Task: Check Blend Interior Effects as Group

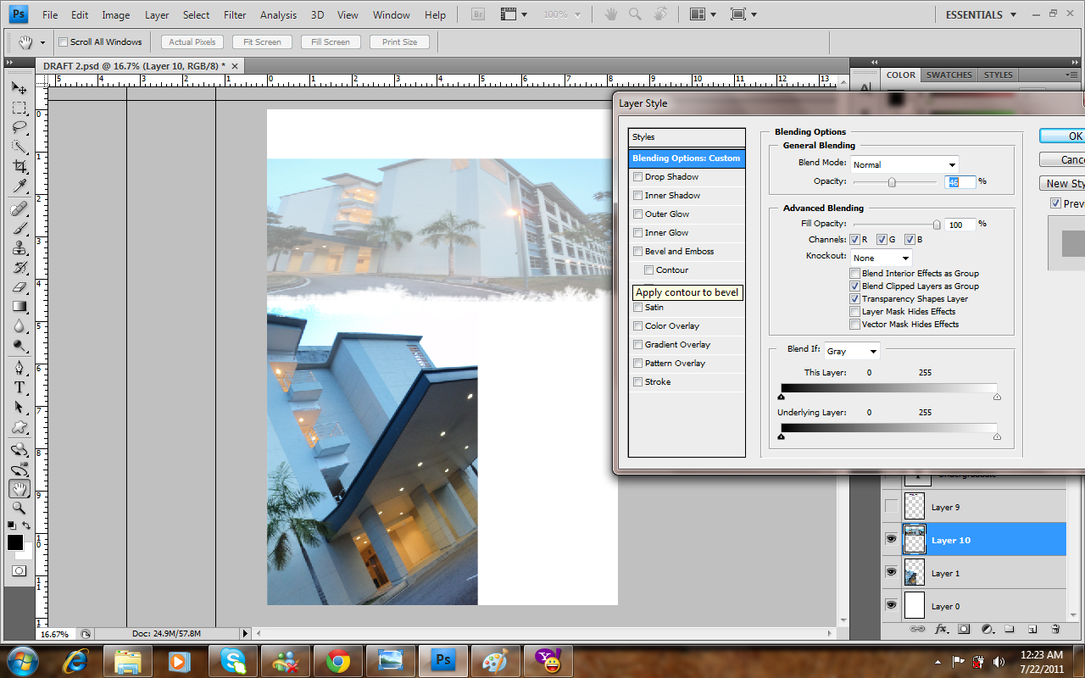Action: [x=854, y=274]
